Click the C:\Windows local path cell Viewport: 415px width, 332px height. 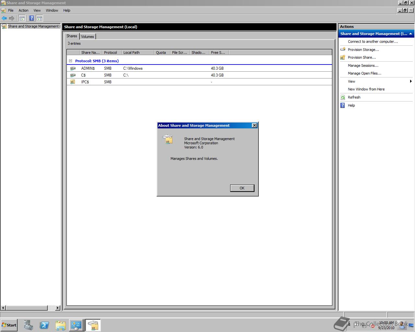click(x=133, y=68)
